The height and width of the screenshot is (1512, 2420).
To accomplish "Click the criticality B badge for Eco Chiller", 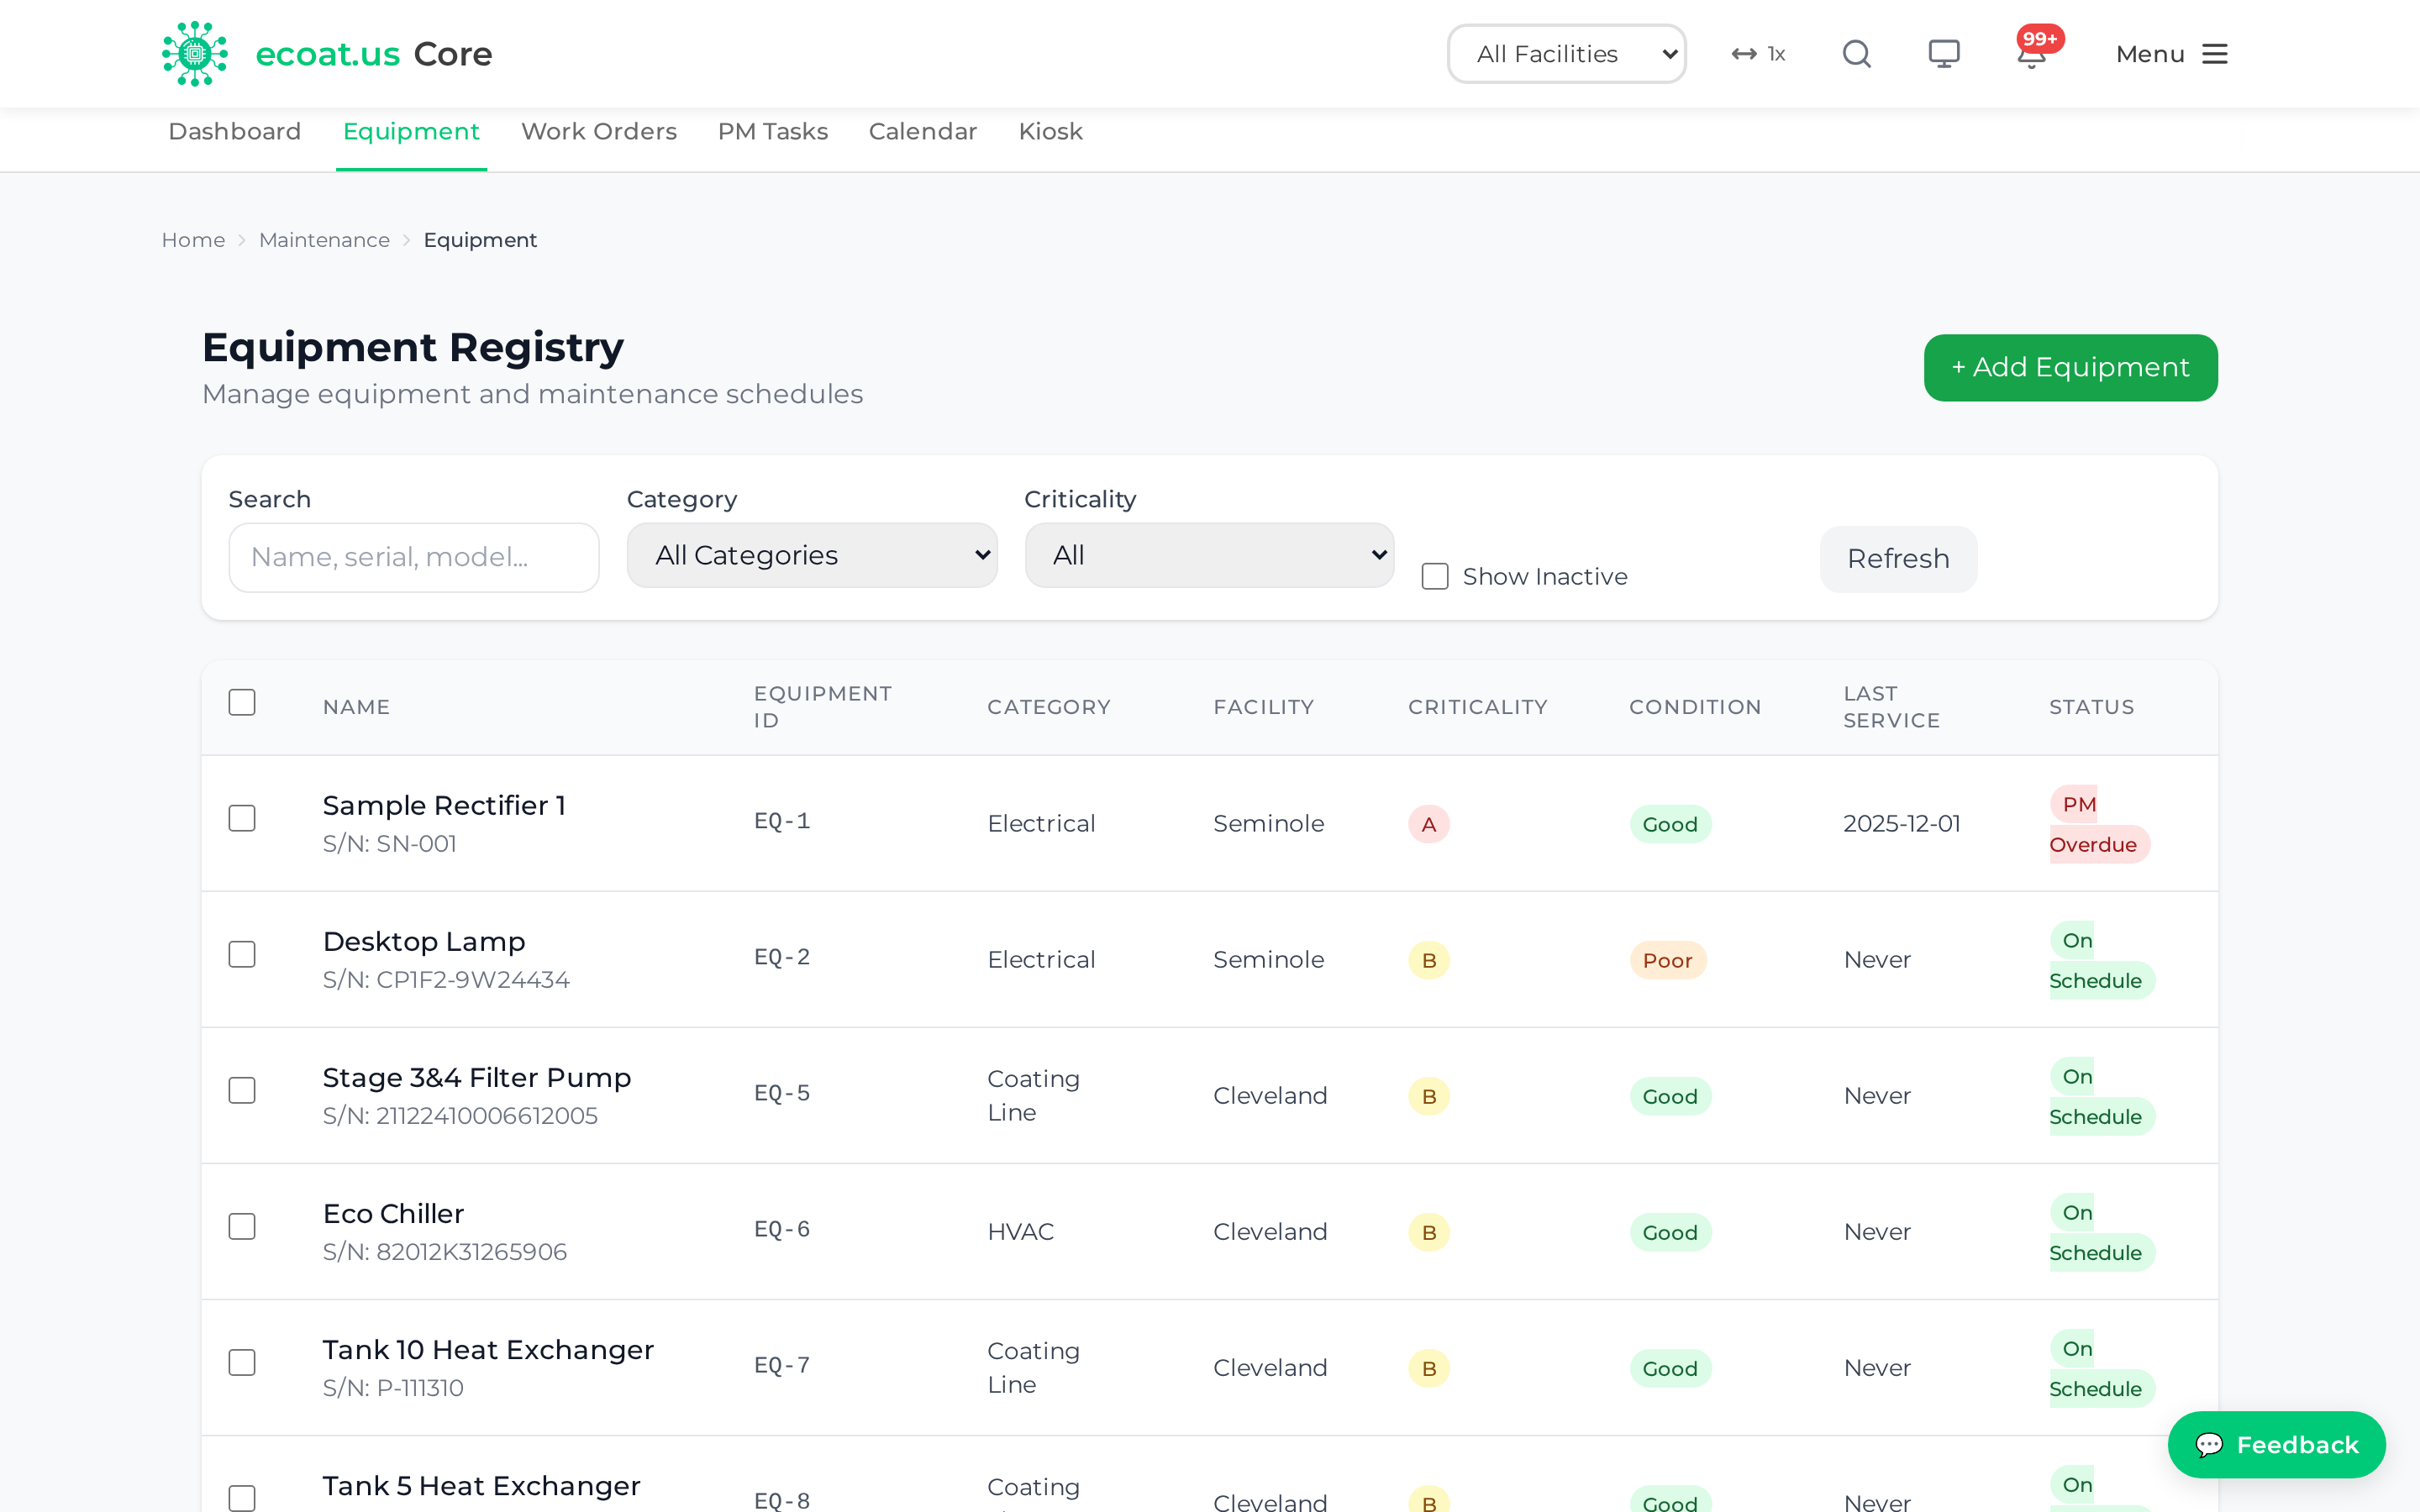I will (1429, 1232).
